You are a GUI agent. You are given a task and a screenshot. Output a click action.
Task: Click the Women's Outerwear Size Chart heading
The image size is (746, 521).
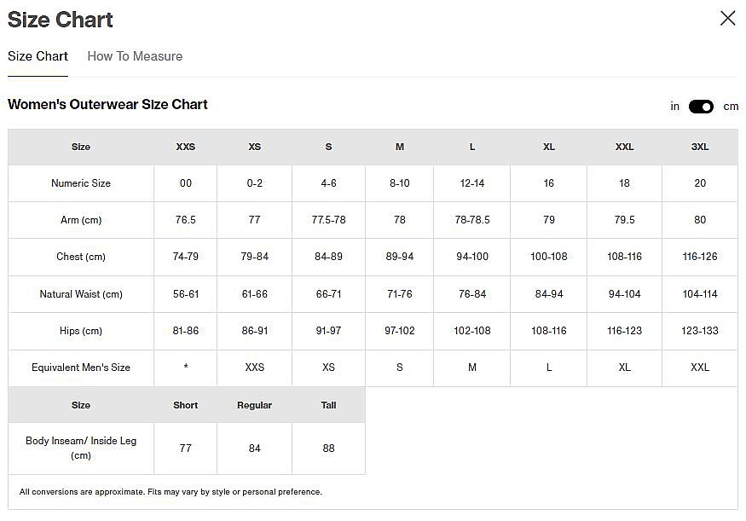(107, 105)
